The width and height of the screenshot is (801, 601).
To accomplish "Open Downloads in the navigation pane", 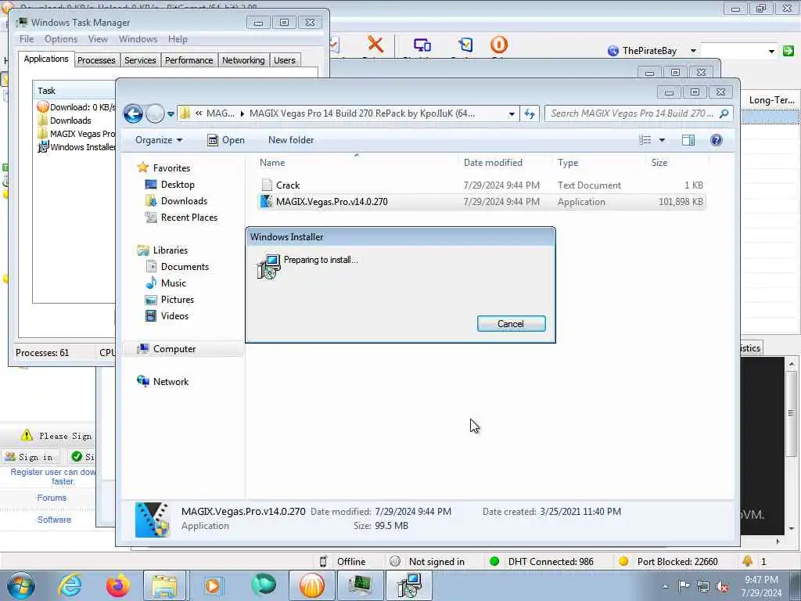I will (x=184, y=201).
